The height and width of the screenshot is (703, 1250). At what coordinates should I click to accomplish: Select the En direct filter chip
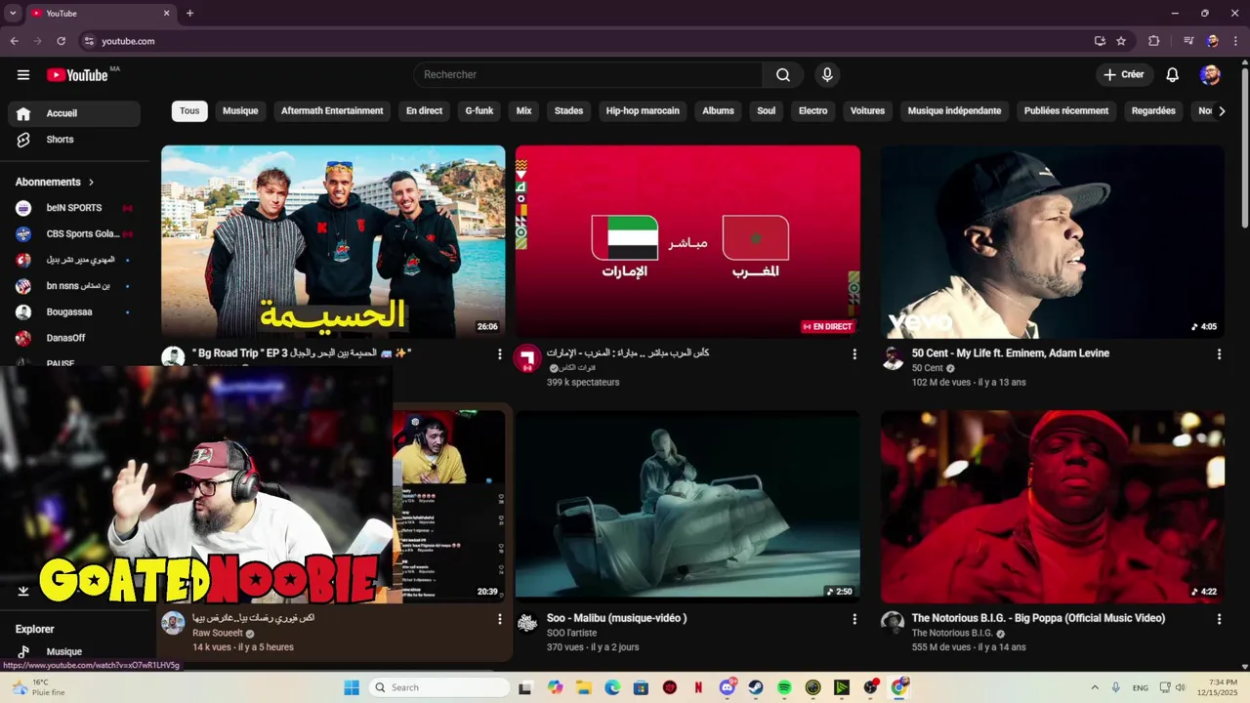424,111
